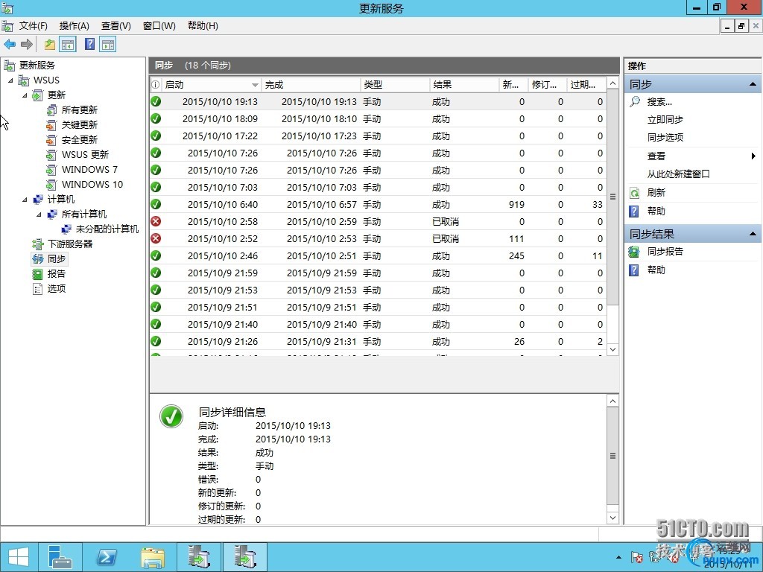Viewport: 763px width, 572px height.
Task: Click the up-one-level folder toolbar icon
Action: 50,45
